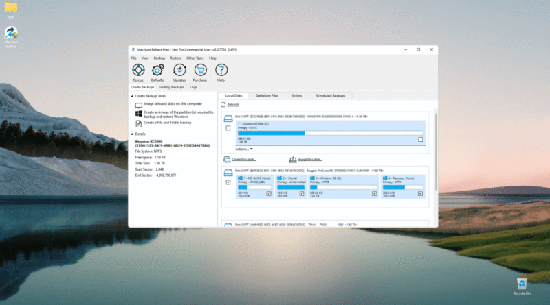
Task: Click the monitor icon for imaging selected disks
Action: (x=139, y=106)
